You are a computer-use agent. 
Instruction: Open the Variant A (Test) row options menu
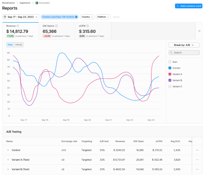point(197,160)
